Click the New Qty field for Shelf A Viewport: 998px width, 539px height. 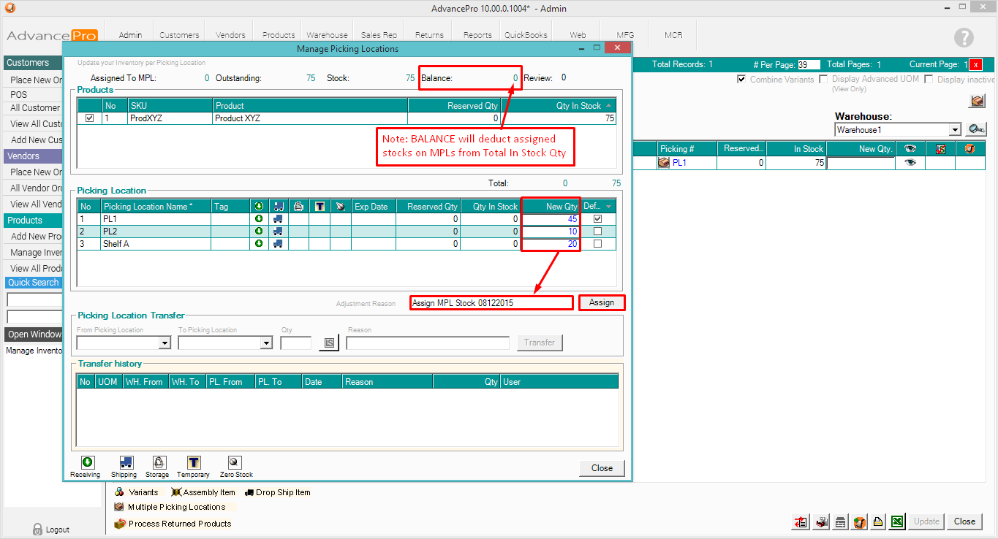(x=551, y=244)
